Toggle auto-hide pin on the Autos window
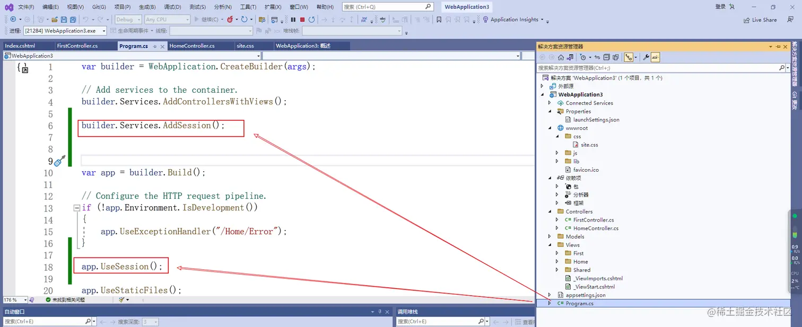 point(380,312)
